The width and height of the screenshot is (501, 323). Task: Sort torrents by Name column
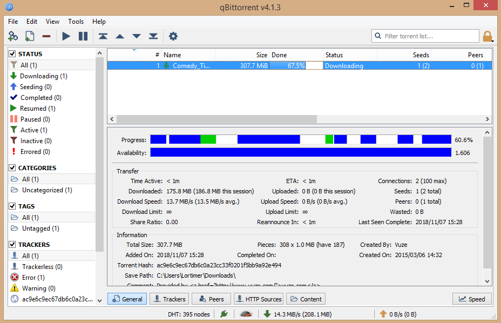pos(188,55)
